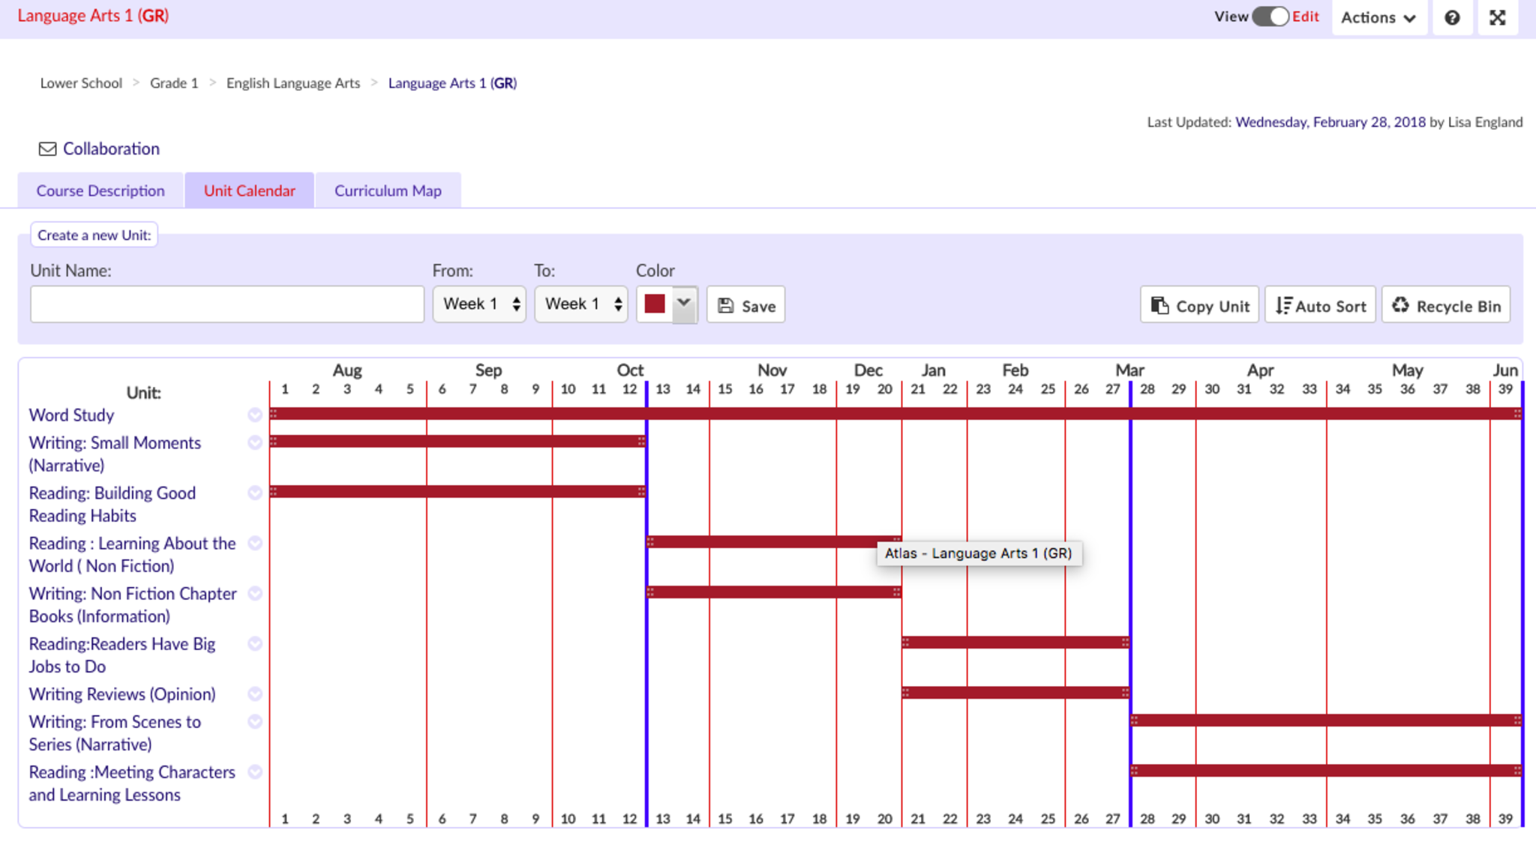Viewport: 1536px width, 851px height.
Task: Open options icon for Writing Reviews (Opinion)
Action: (x=255, y=694)
